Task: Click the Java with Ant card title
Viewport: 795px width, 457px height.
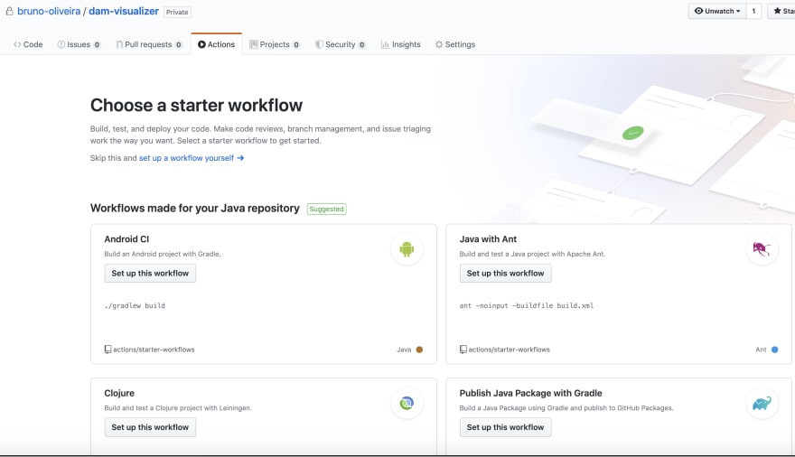Action: (x=488, y=239)
